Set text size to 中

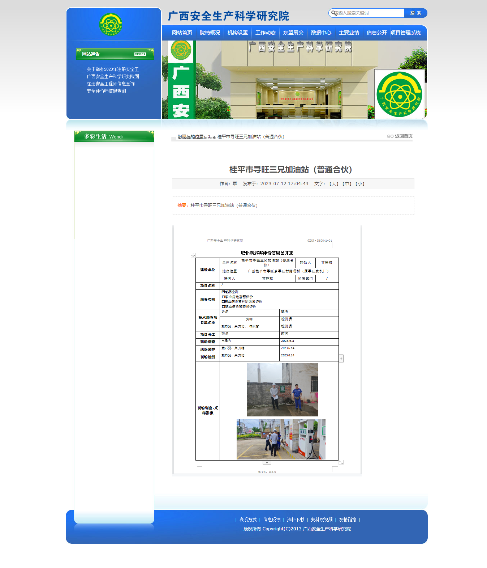click(x=347, y=184)
